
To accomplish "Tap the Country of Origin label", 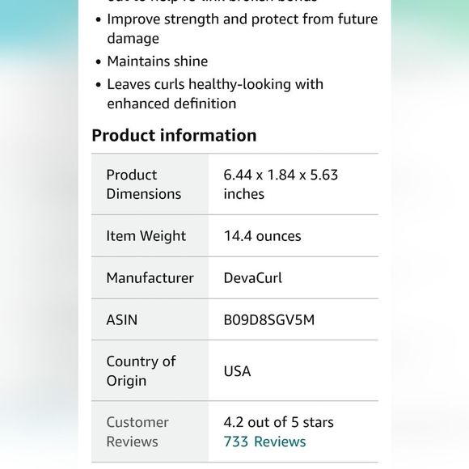I will click(141, 371).
